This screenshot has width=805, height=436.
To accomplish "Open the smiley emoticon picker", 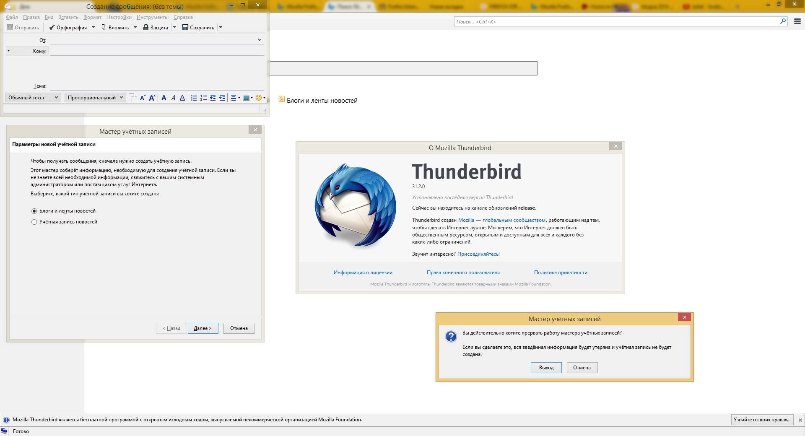I will coord(260,98).
